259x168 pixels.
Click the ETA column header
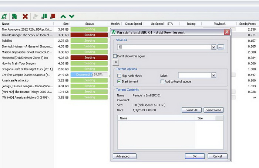172,24
